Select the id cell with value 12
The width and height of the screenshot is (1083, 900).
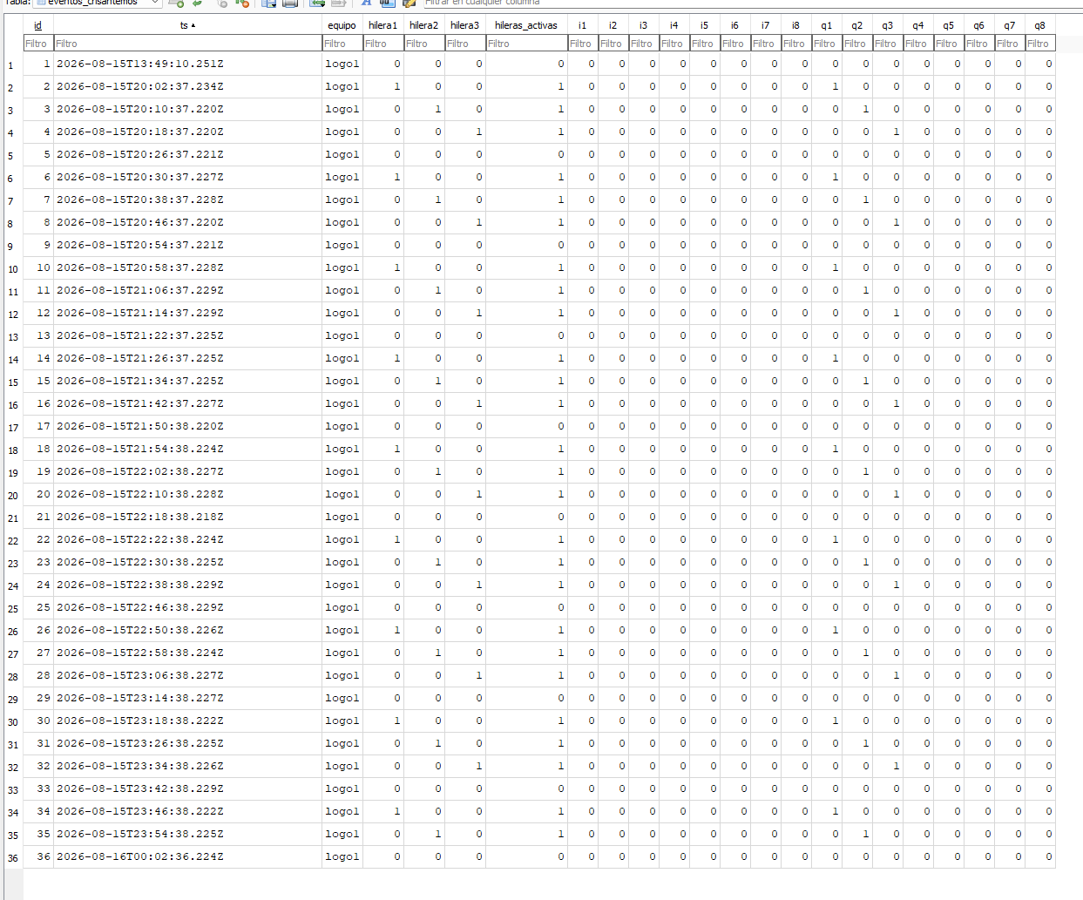click(x=38, y=313)
